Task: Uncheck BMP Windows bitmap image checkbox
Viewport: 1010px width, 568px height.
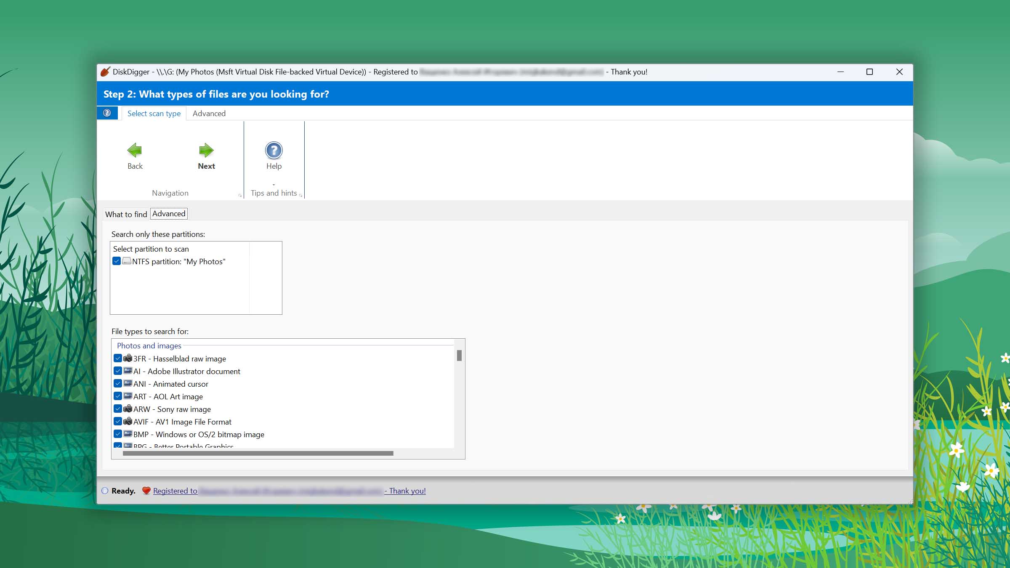Action: click(x=118, y=434)
